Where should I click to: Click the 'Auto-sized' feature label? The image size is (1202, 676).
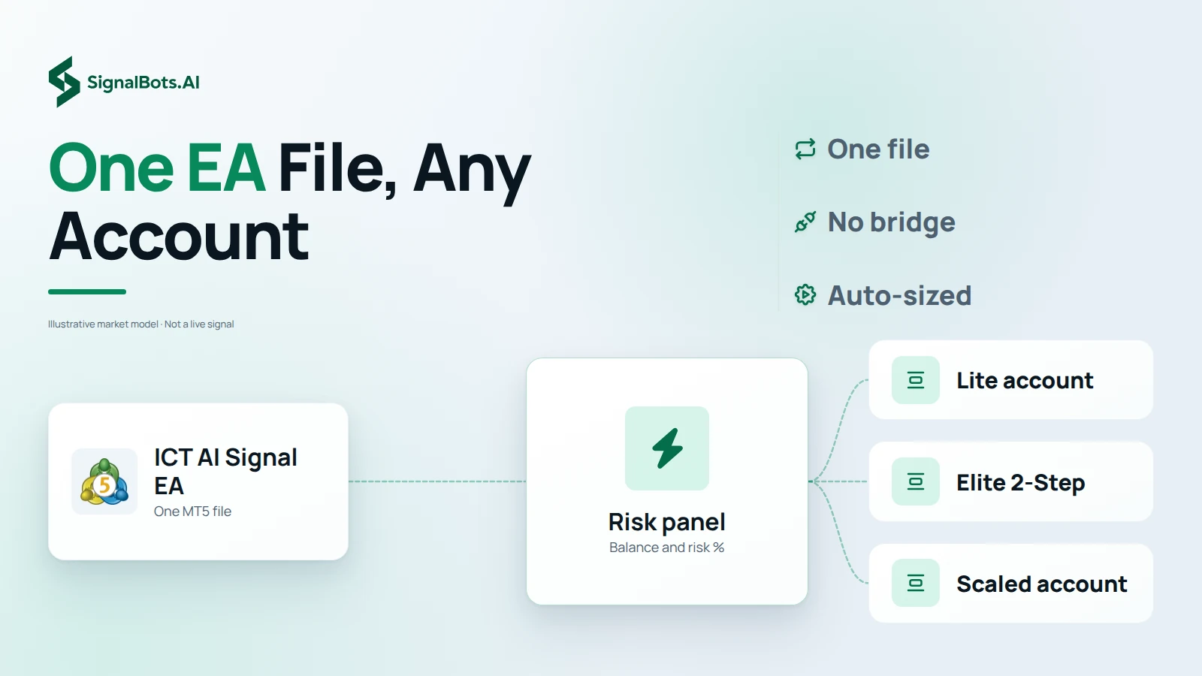(899, 295)
